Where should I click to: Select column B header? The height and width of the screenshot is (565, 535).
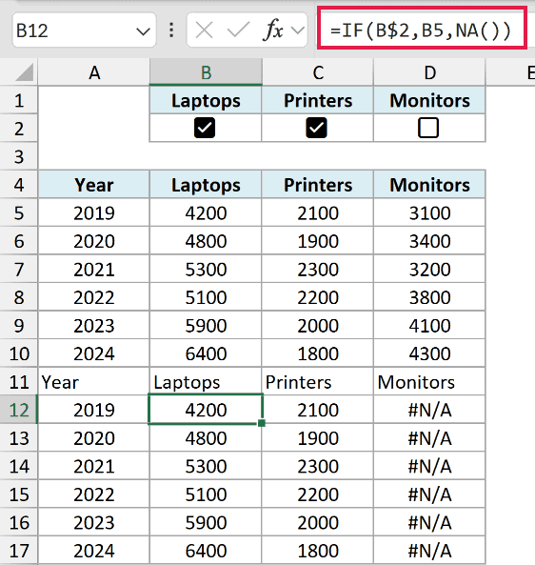point(206,72)
